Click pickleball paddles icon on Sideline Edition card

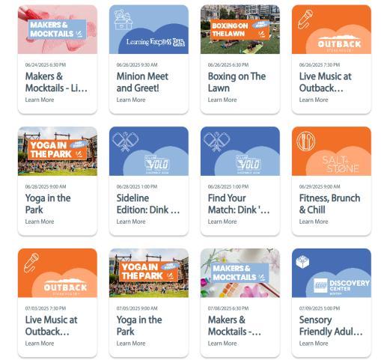[x=126, y=141]
